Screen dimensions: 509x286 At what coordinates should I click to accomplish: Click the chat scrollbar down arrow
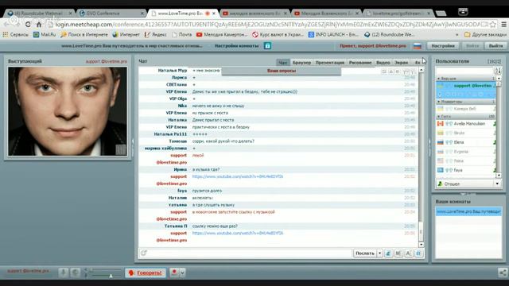pyautogui.click(x=421, y=245)
